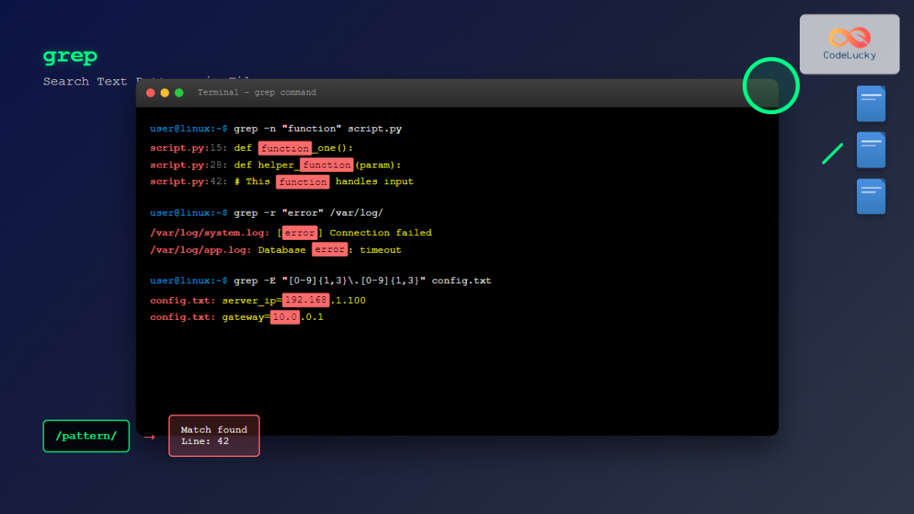Click the user@linux prompt after the last command
The height and width of the screenshot is (514, 914).
[187, 280]
